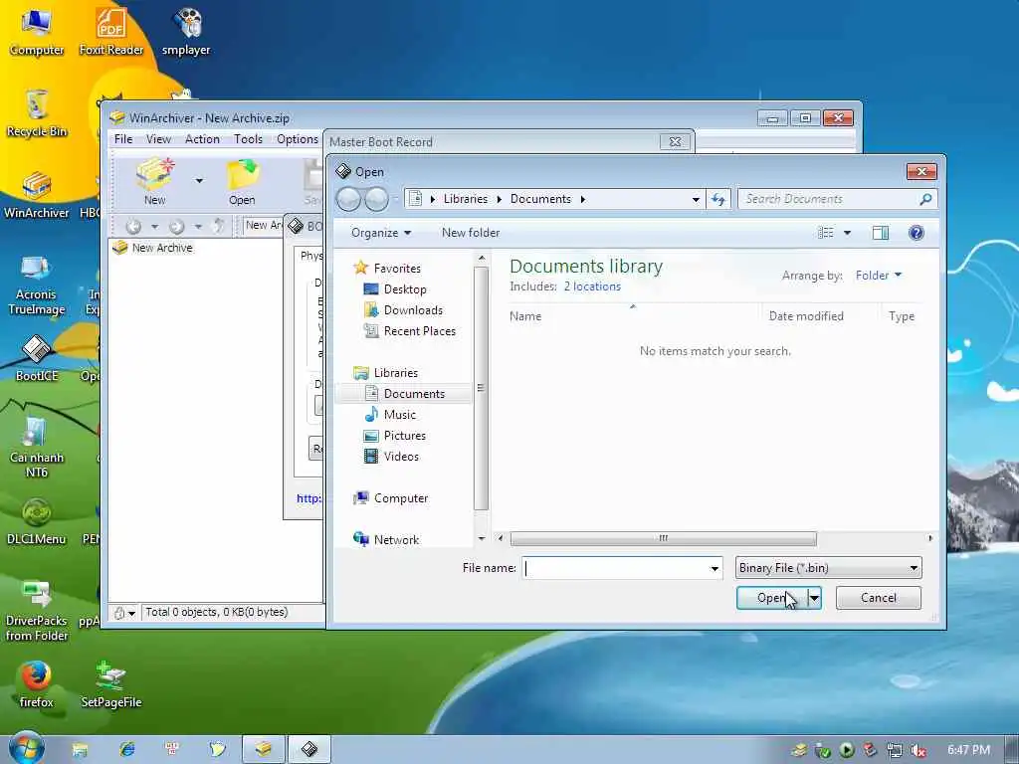Viewport: 1019px width, 764px height.
Task: Select Libraries in the navigation pane
Action: coord(396,373)
